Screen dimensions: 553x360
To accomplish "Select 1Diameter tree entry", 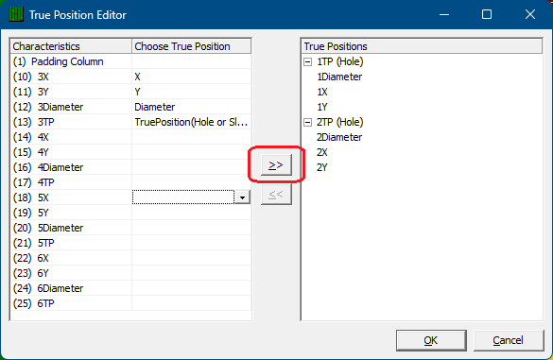I will coord(339,77).
